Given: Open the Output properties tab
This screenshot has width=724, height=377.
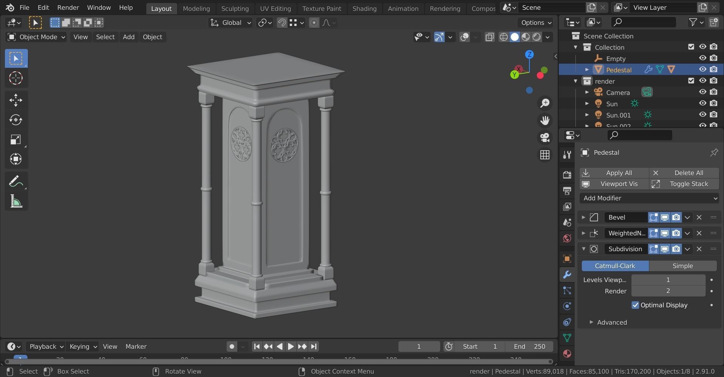Looking at the screenshot, I should pos(567,191).
